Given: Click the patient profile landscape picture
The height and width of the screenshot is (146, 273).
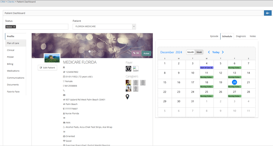Looking at the screenshot, I should [x=52, y=58].
